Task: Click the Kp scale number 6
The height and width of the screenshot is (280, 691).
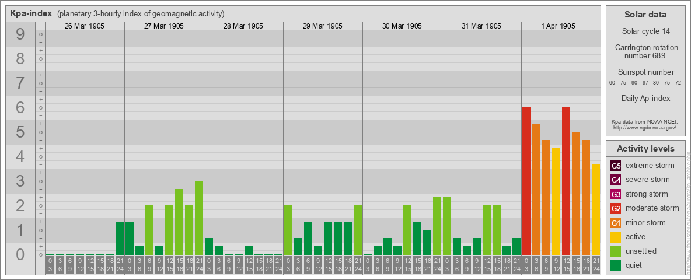Action: (20, 107)
